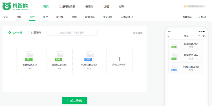This screenshot has width=212, height=106.
Task: Open the 高级编辑 link
Action: (138, 33)
